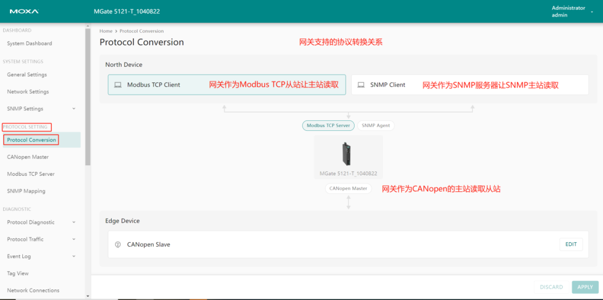This screenshot has width=603, height=300.
Task: Click the Protocol Conversion breadcrumb
Action: 141,31
